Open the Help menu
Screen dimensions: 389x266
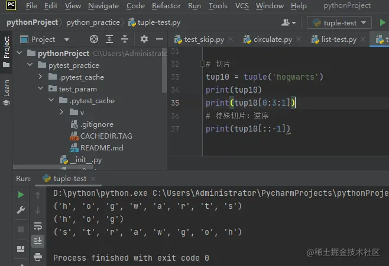[x=299, y=6]
